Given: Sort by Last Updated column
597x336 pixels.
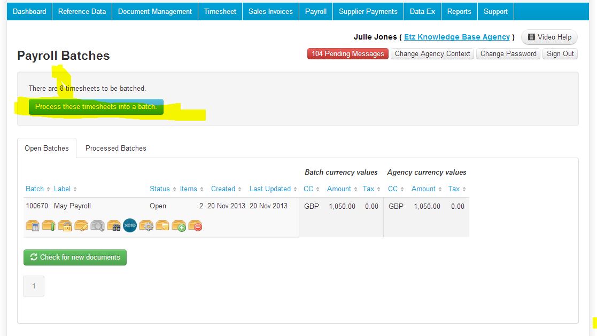Looking at the screenshot, I should tap(273, 189).
